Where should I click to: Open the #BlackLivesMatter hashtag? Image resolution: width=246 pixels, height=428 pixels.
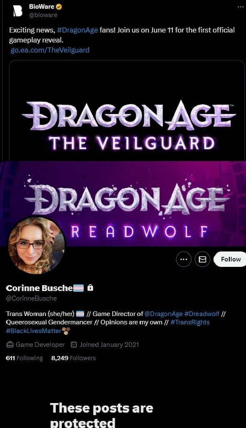(x=34, y=331)
